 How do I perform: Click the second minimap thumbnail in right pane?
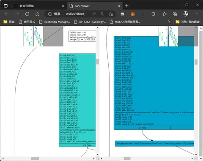173,36
